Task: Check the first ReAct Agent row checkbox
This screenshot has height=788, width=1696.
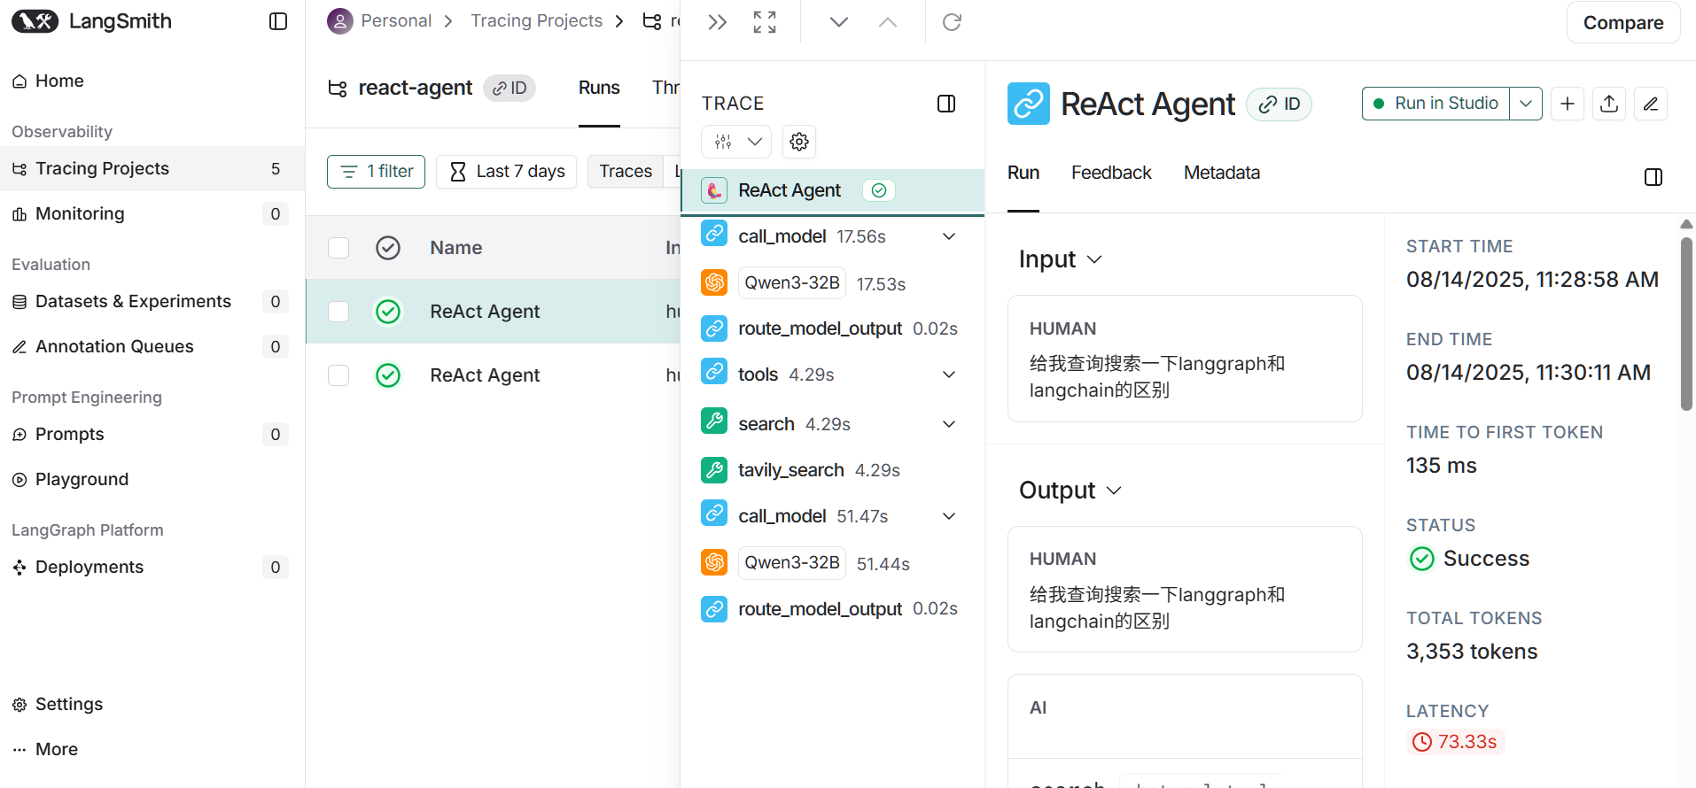Action: (338, 312)
